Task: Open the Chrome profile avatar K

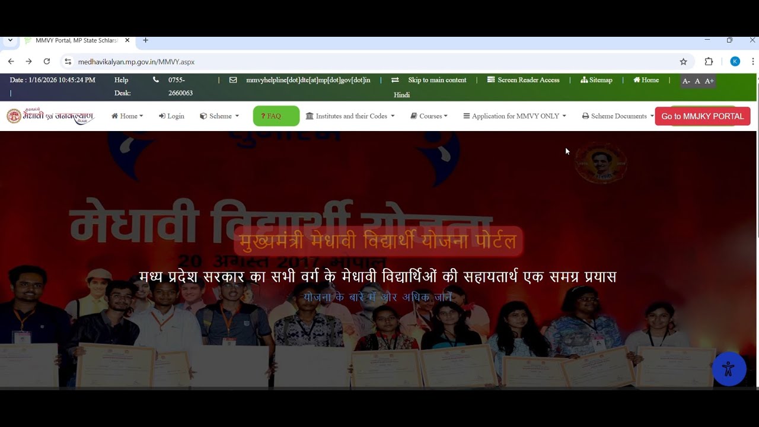Action: point(735,62)
